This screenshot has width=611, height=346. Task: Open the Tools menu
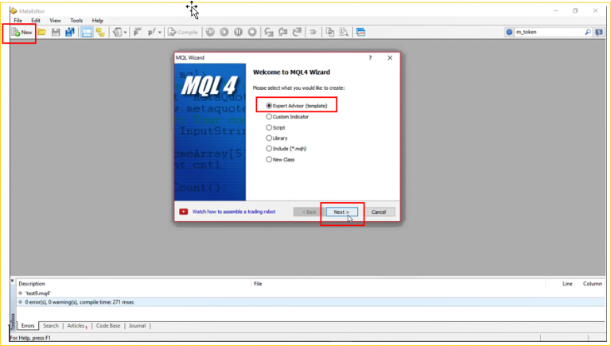point(76,20)
